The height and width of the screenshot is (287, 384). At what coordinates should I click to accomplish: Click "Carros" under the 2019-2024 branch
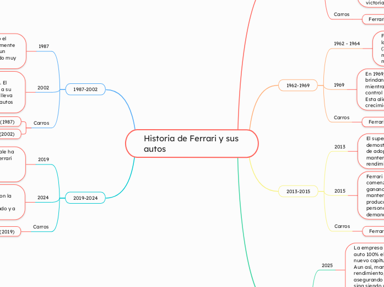[41, 227]
